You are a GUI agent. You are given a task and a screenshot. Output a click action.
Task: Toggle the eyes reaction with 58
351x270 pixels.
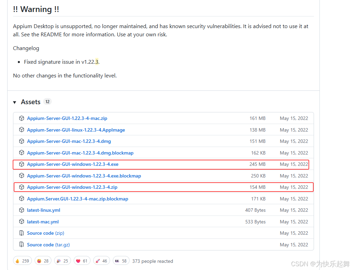tap(121, 261)
